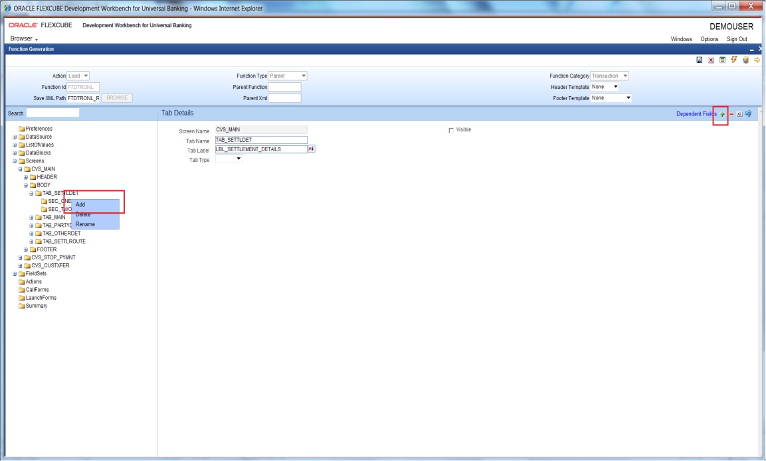
Task: Click the lightning bolt icon in toolbar
Action: pos(733,60)
